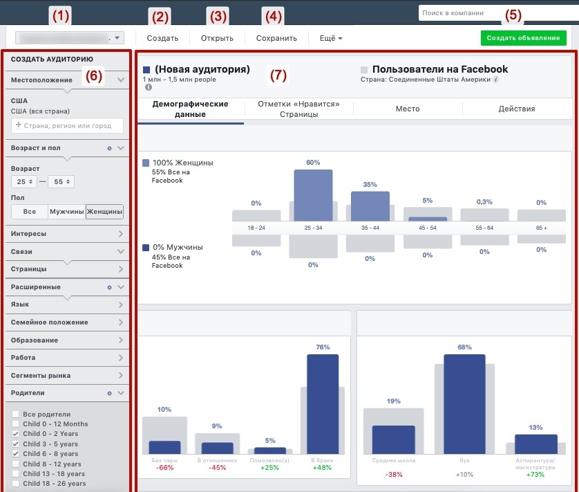Expand the Интересы section arrow

(x=121, y=234)
